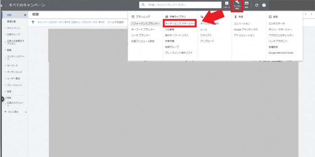Open Google Merchant Center menu item

click(281, 53)
